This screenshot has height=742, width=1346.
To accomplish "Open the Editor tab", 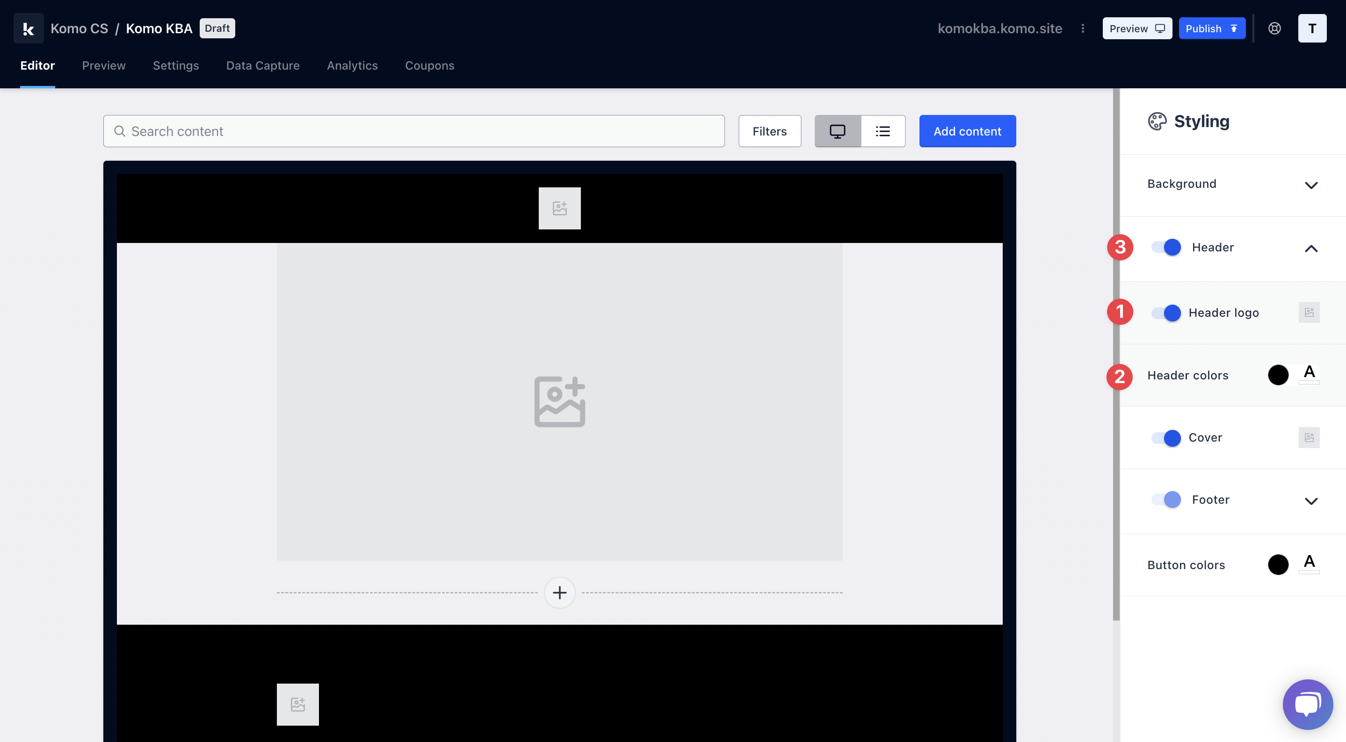I will (x=37, y=65).
